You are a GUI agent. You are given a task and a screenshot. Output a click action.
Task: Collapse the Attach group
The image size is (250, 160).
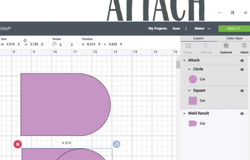tap(184, 60)
